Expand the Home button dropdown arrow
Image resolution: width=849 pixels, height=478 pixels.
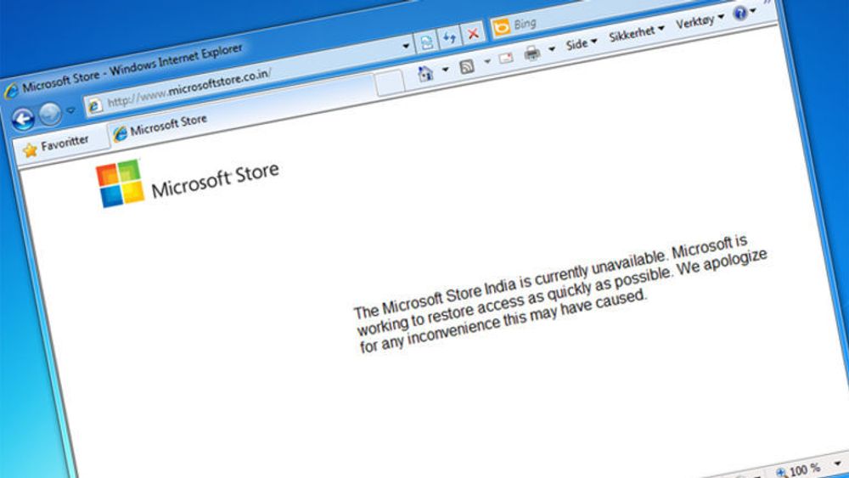(x=445, y=70)
